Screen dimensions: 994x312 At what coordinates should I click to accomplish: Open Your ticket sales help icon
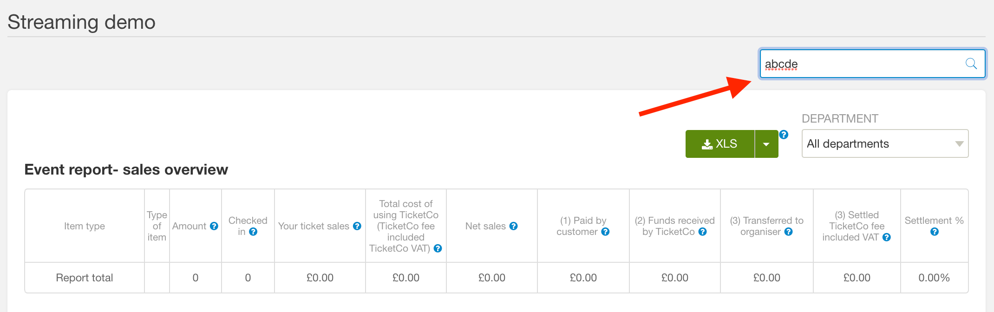click(x=357, y=226)
